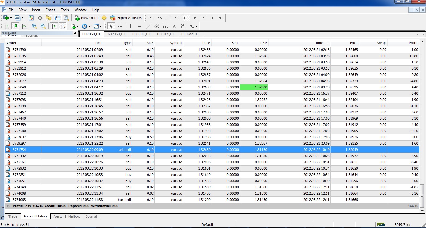Zoom in on the chart
This screenshot has height=228, width=426.
[x=34, y=26]
